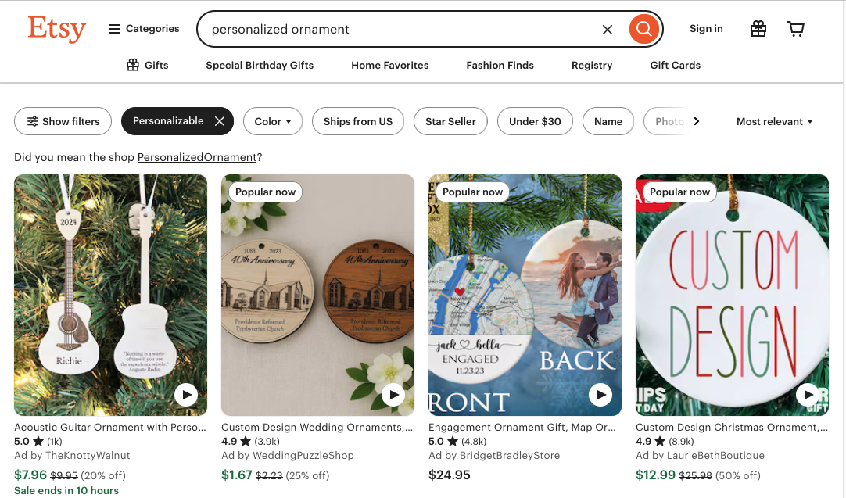The height and width of the screenshot is (498, 846).
Task: Play video on Engagement Ornament listing
Action: [x=600, y=395]
